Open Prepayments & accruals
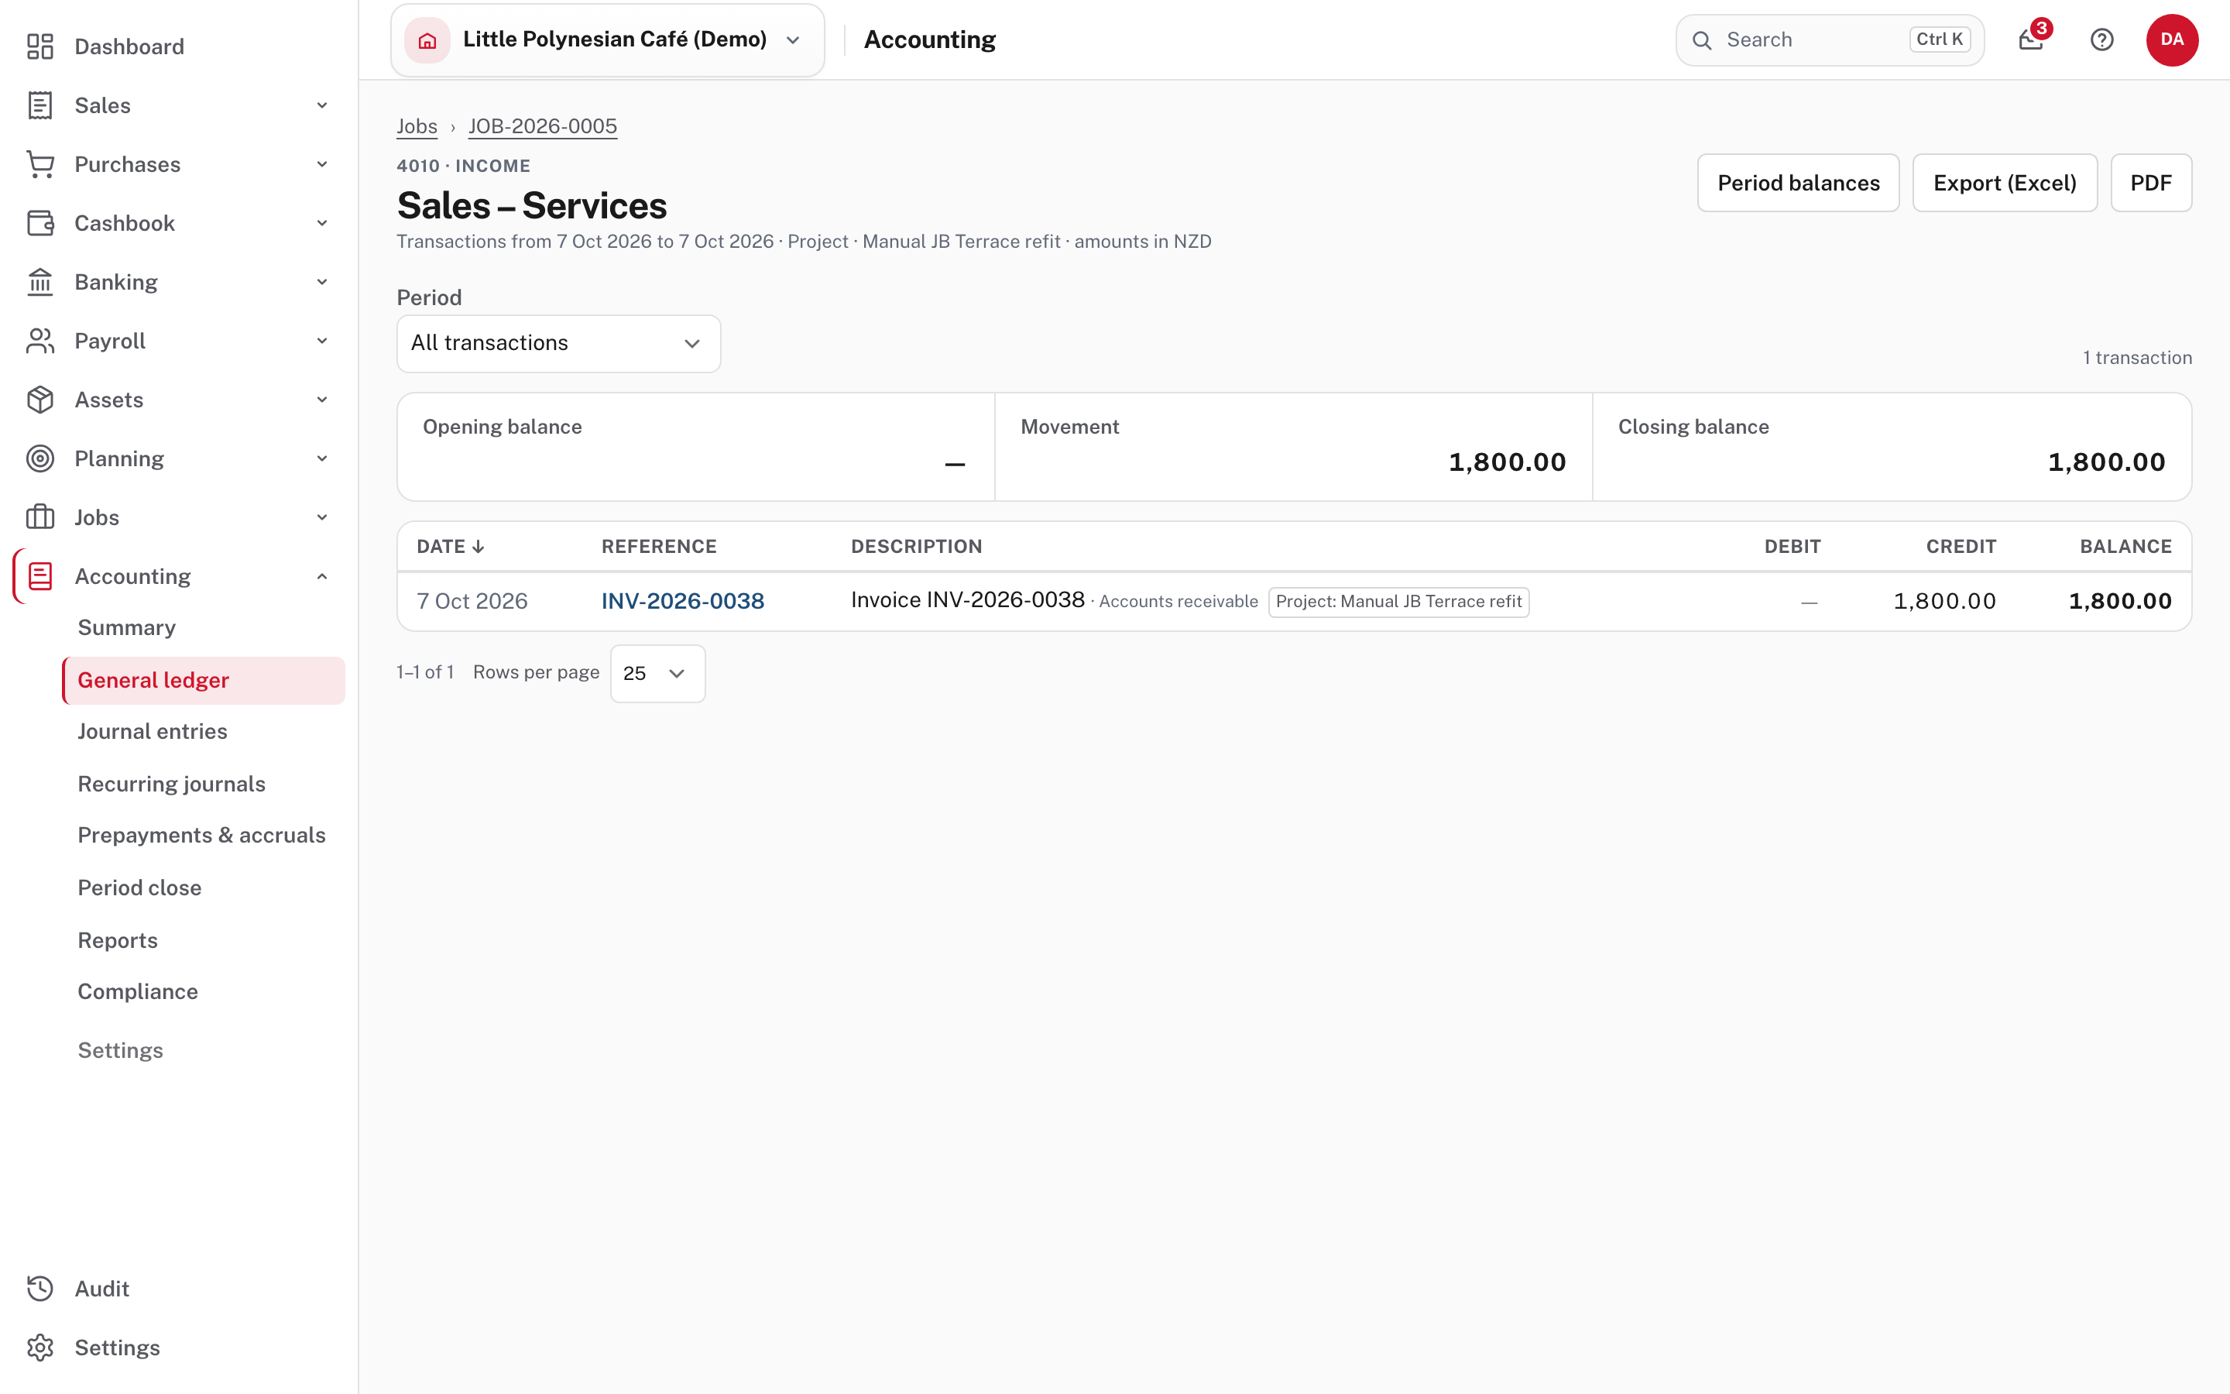2230x1394 pixels. (x=202, y=836)
